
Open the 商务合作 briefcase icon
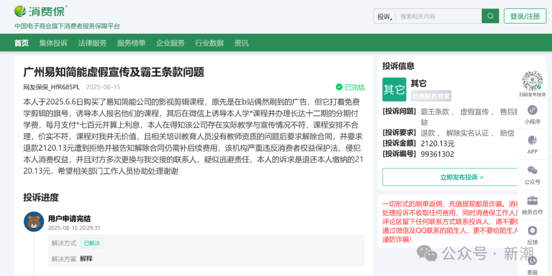[x=532, y=200]
